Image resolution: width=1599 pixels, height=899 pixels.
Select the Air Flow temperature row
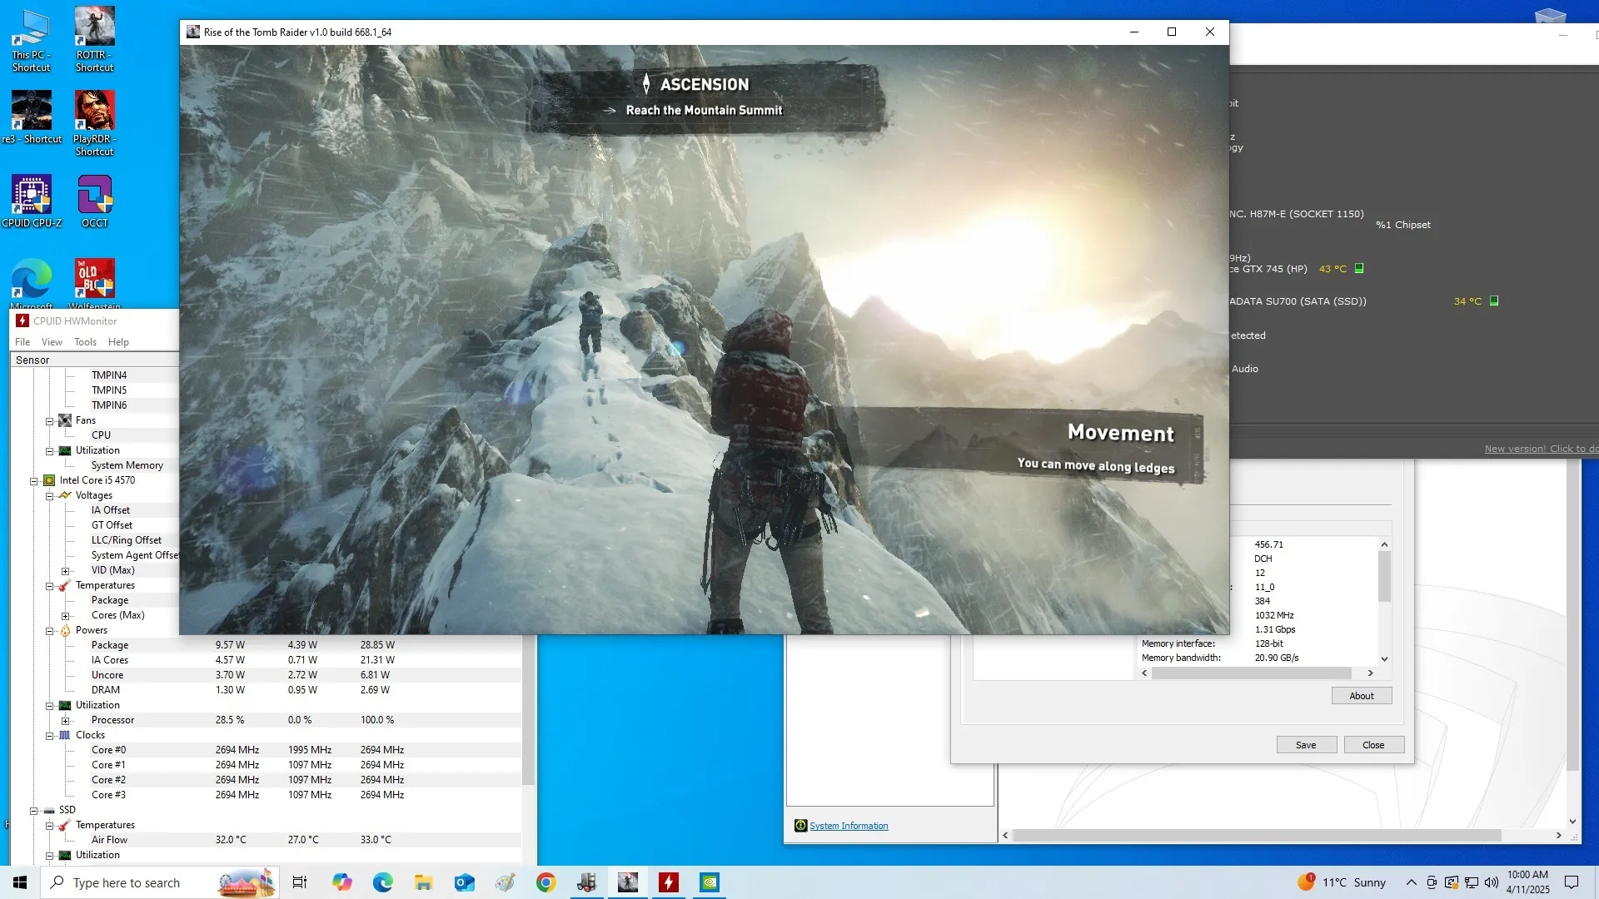click(265, 840)
